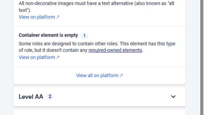Open View on platform link for Container element issue
204x115 pixels.
click(37, 57)
